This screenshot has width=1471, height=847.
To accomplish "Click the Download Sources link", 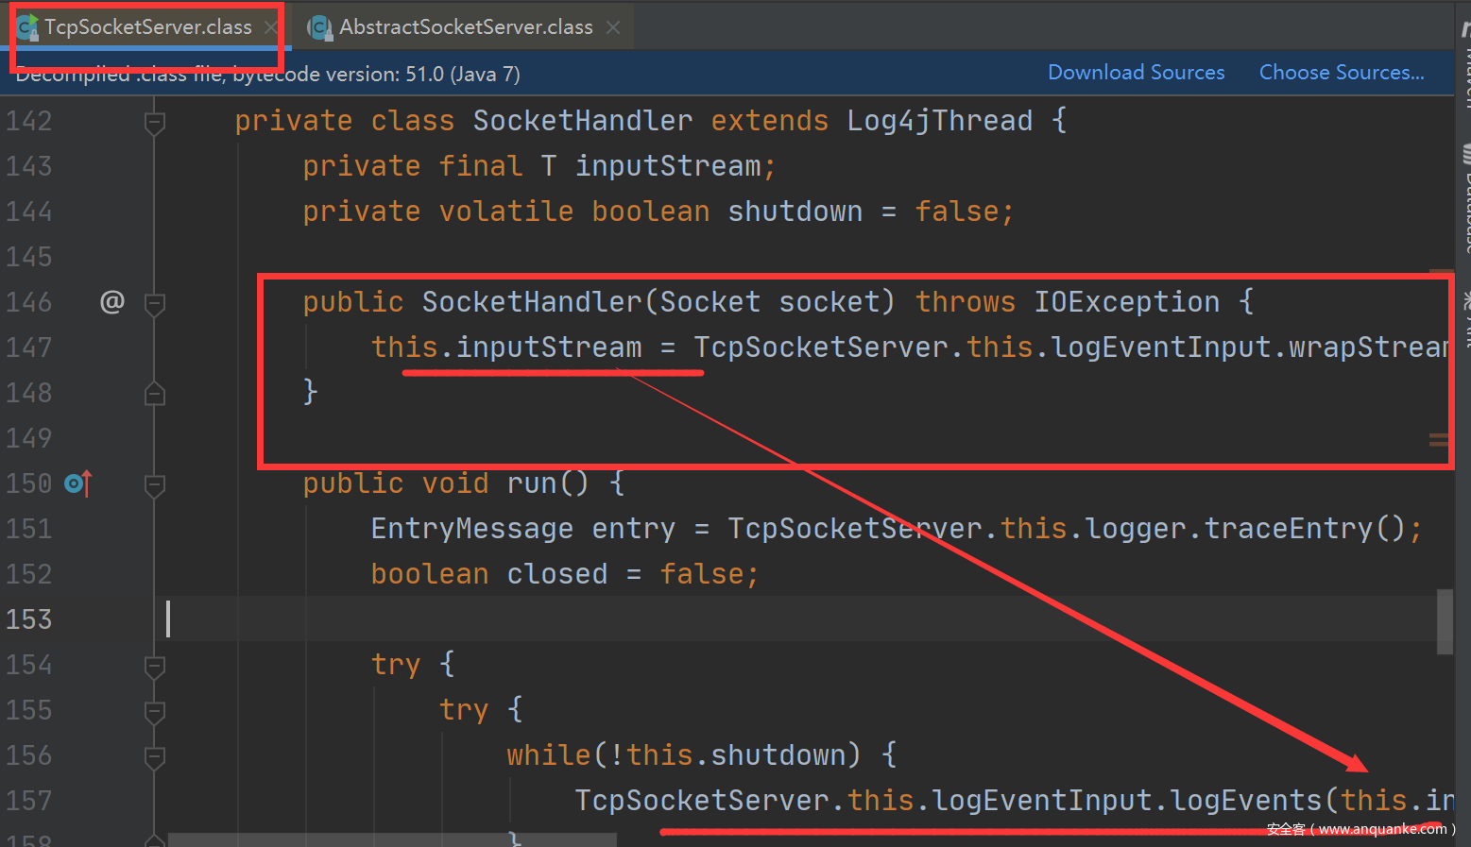I will point(1136,73).
